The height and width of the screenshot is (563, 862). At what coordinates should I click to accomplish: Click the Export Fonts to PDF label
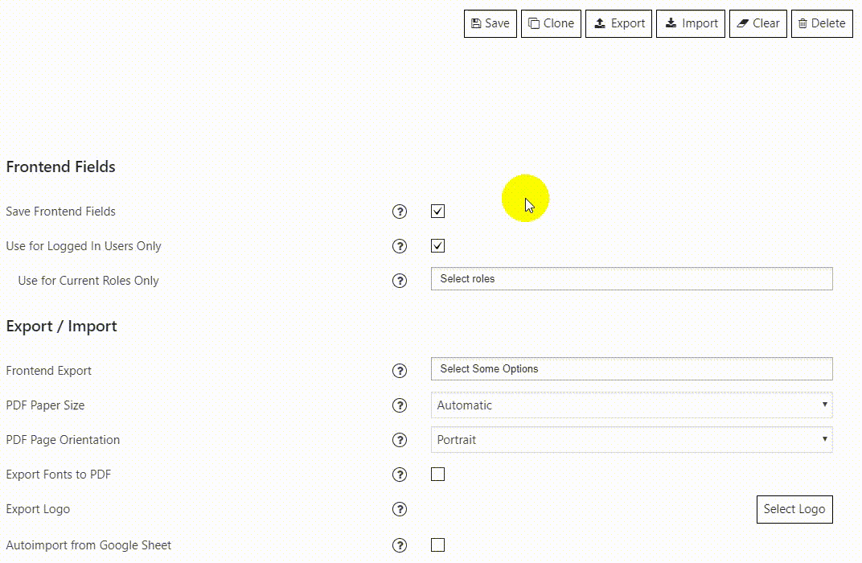point(58,475)
